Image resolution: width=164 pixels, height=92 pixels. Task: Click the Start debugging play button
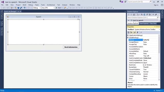(x=56, y=8)
